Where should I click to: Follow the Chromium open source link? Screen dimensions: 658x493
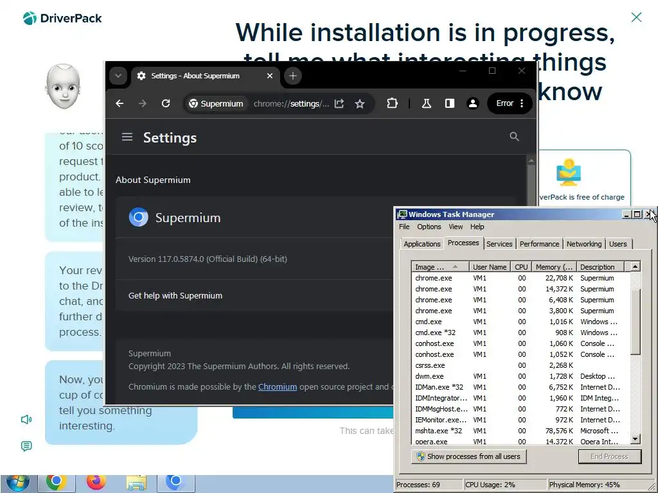tap(278, 386)
